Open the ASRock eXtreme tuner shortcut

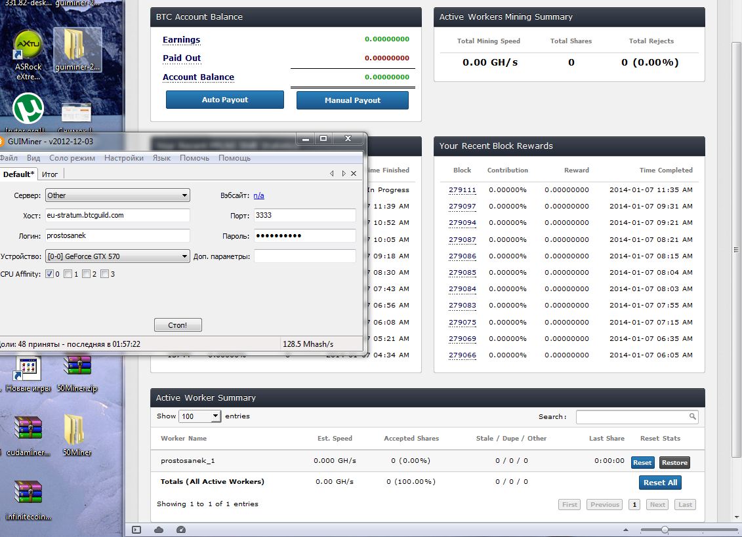28,55
